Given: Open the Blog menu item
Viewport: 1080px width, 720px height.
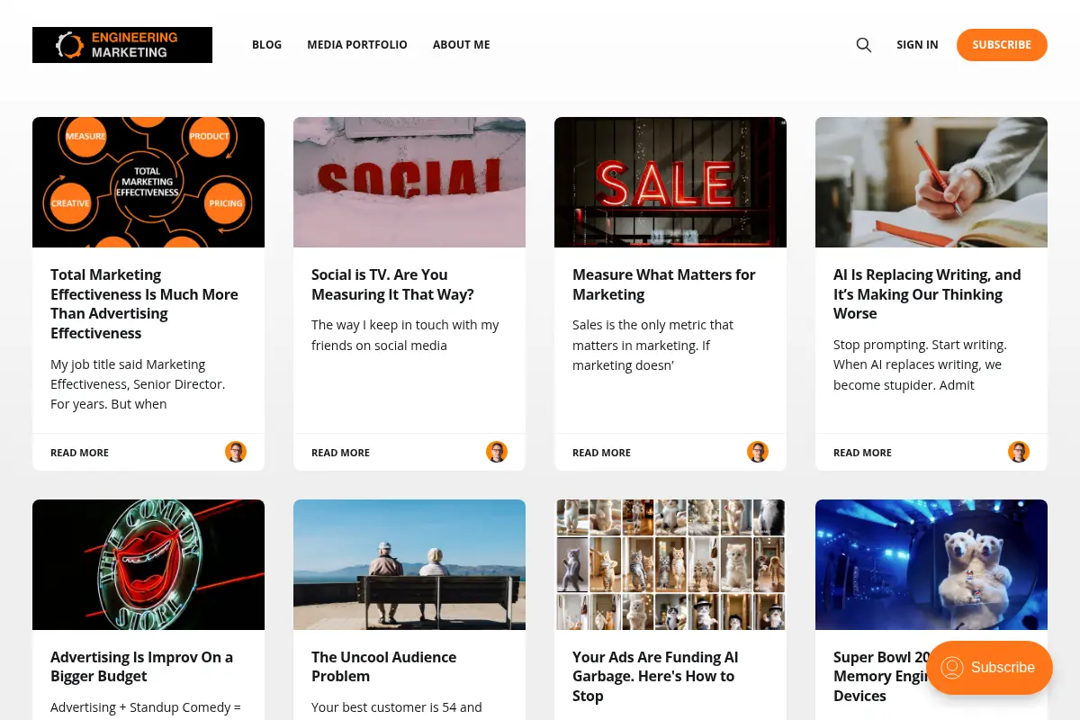Looking at the screenshot, I should click(x=266, y=45).
